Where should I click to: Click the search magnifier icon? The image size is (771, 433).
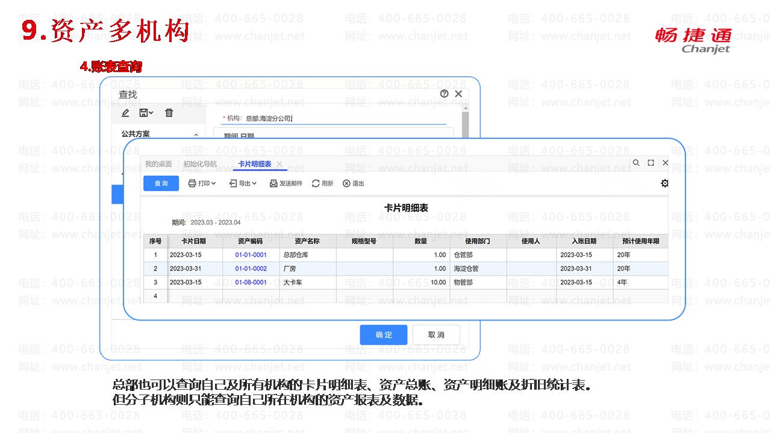pyautogui.click(x=636, y=162)
